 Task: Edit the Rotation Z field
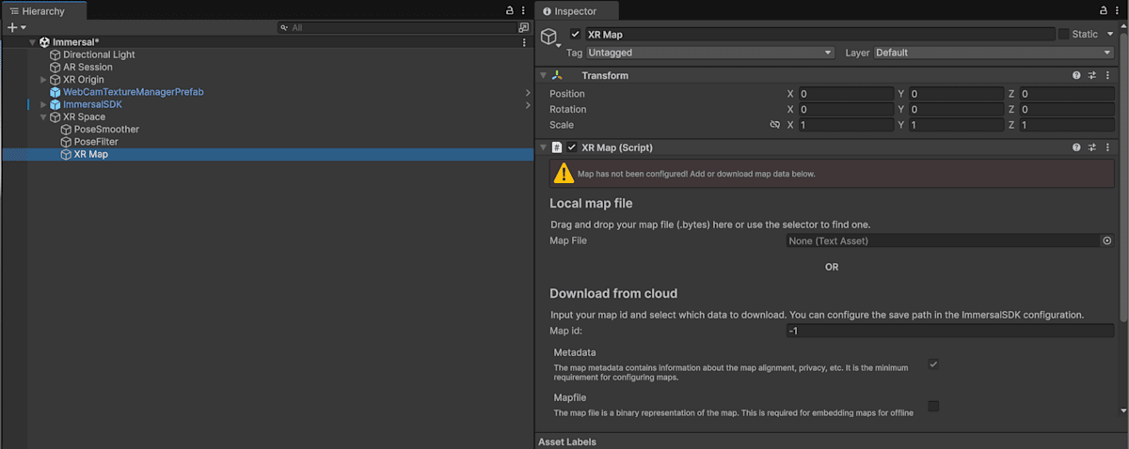click(x=1067, y=109)
